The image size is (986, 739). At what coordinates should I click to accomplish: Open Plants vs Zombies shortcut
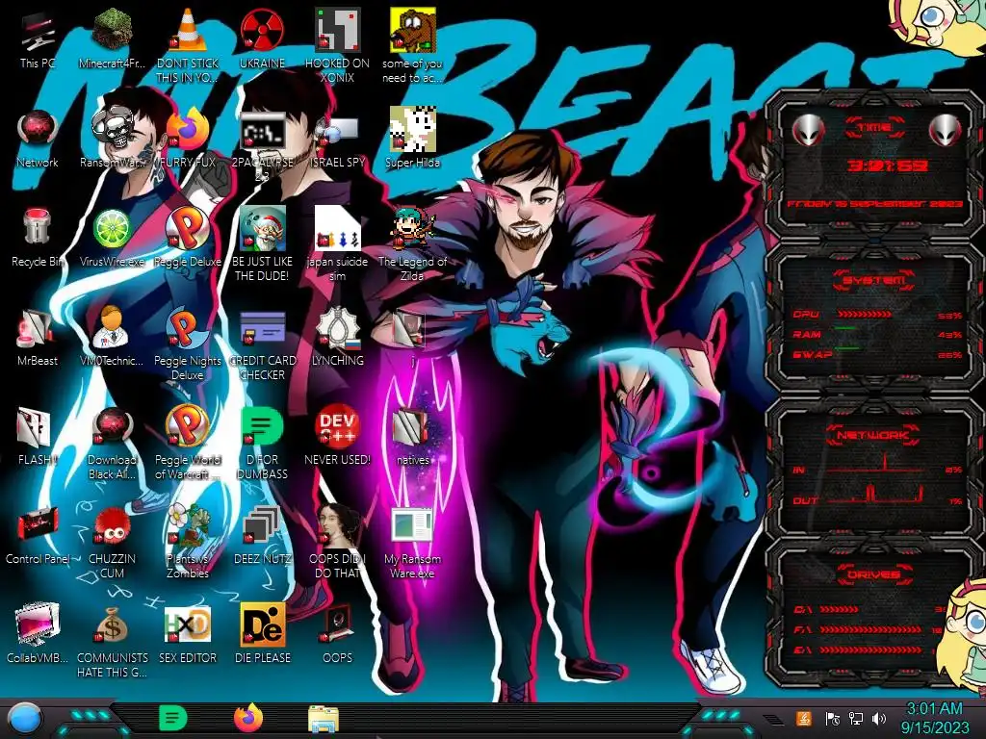pos(188,525)
